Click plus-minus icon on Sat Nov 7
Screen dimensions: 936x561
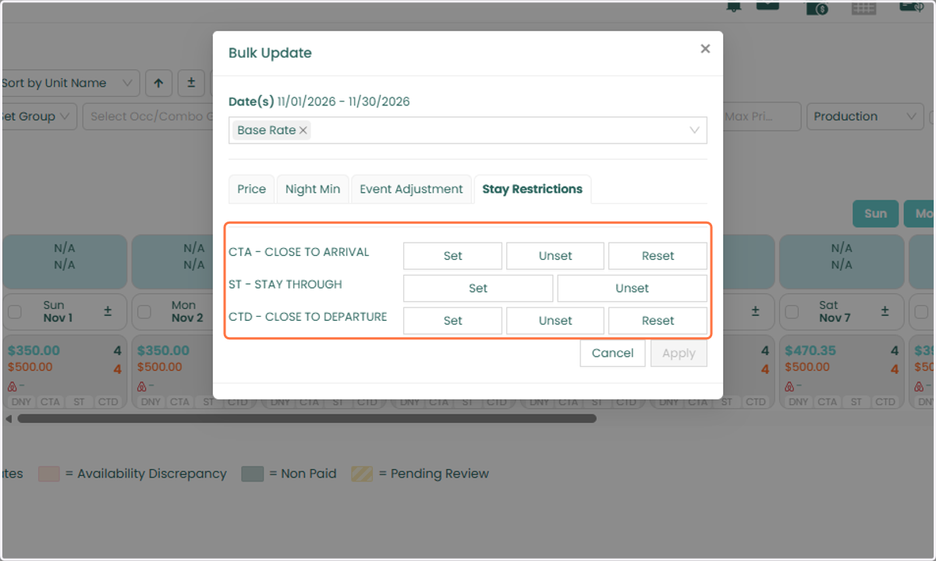pos(885,311)
